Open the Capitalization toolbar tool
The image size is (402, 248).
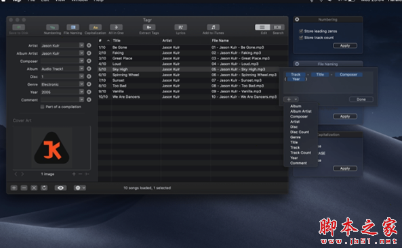pyautogui.click(x=96, y=27)
